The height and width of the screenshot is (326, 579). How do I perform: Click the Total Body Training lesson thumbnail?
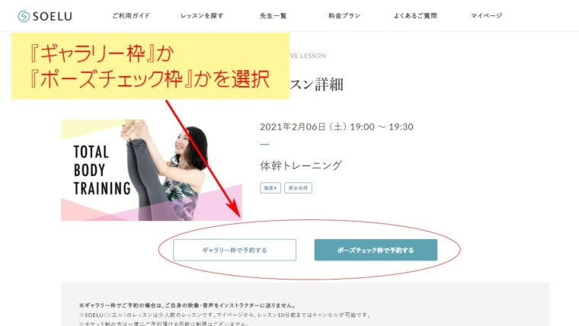pyautogui.click(x=152, y=170)
